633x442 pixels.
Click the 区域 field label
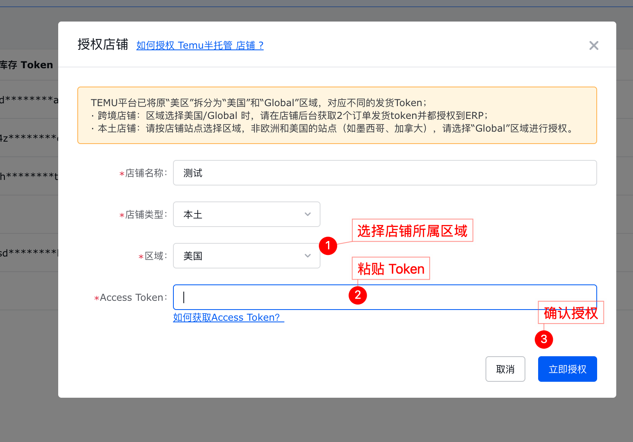pos(153,256)
